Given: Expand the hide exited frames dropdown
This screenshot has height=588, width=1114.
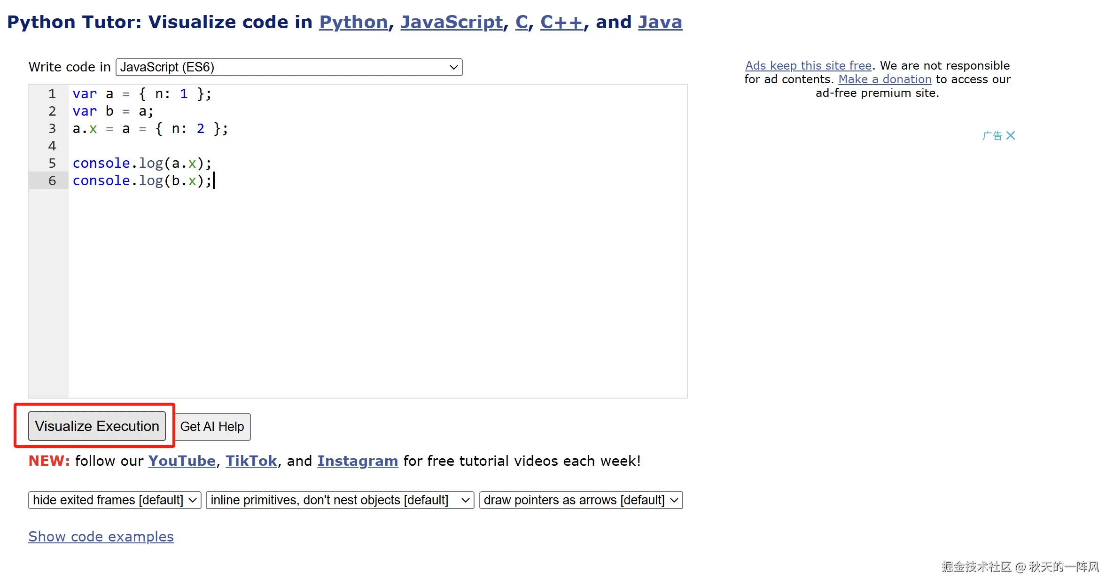Looking at the screenshot, I should [115, 500].
